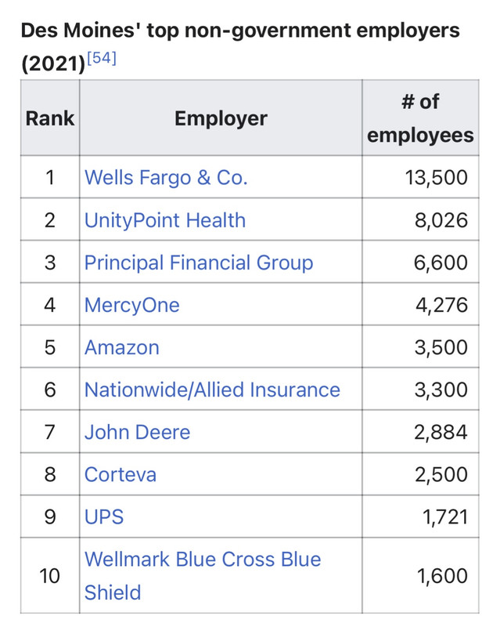Click the Amazon employer link

coord(122,347)
